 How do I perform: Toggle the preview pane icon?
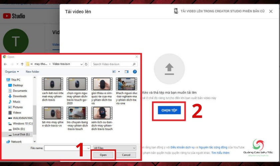[127, 72]
